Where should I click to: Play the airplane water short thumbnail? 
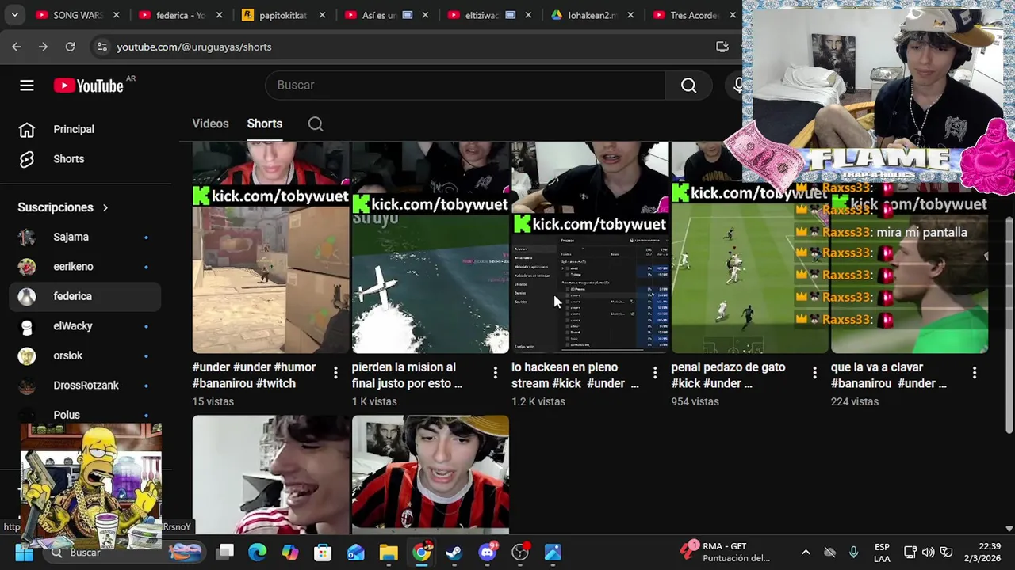pyautogui.click(x=431, y=248)
